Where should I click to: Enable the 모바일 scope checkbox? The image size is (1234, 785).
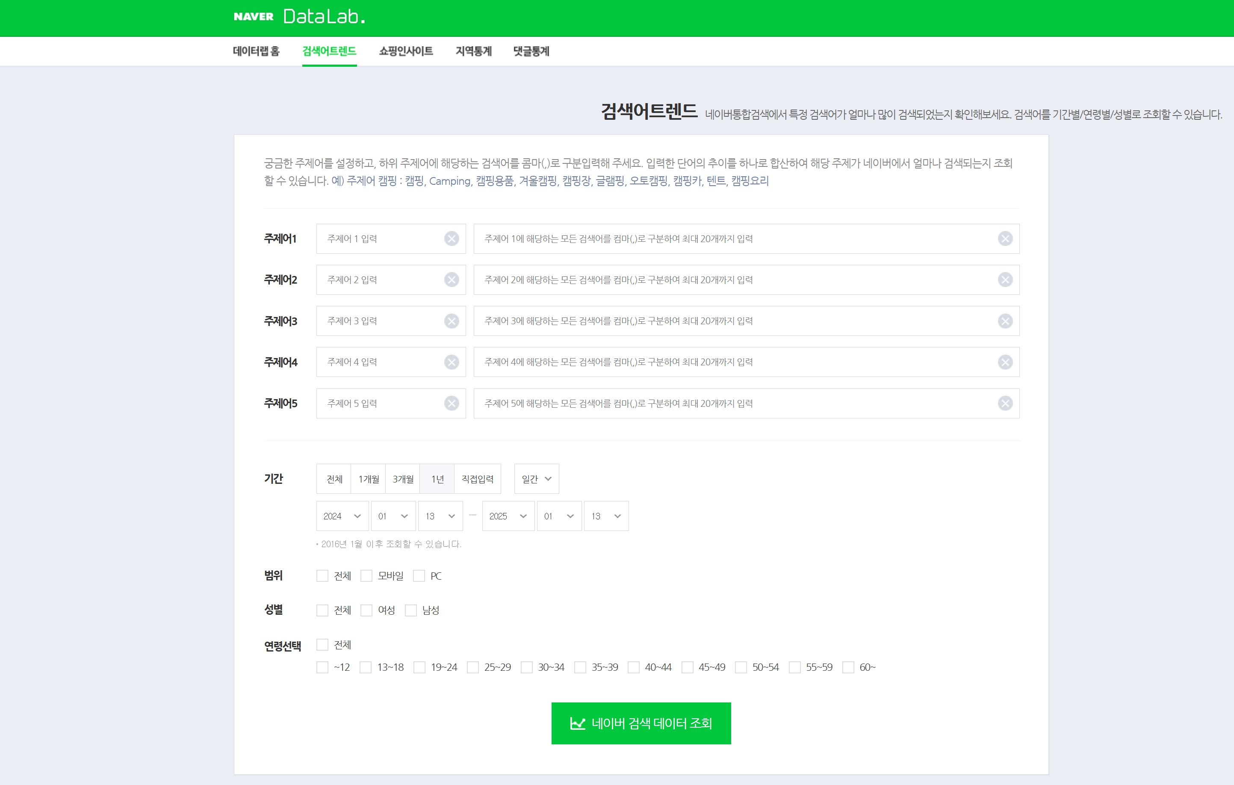tap(366, 576)
